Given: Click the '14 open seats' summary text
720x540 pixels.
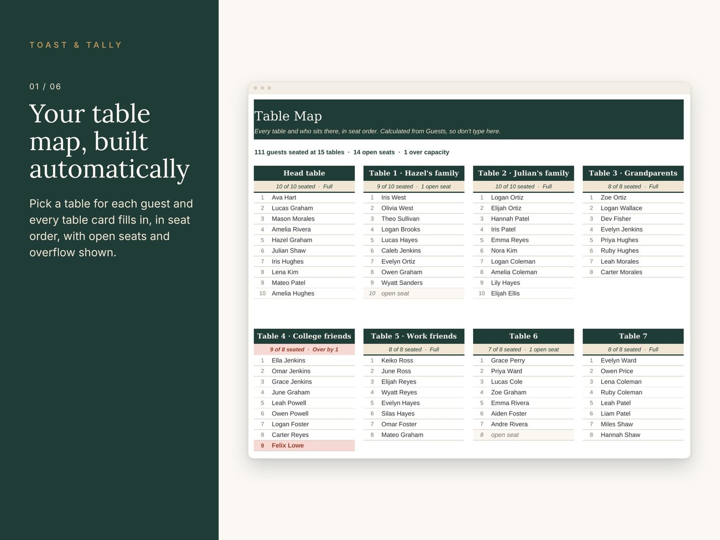Looking at the screenshot, I should pos(374,152).
